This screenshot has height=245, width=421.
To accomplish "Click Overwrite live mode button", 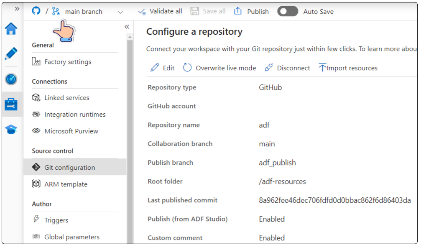I will 220,68.
